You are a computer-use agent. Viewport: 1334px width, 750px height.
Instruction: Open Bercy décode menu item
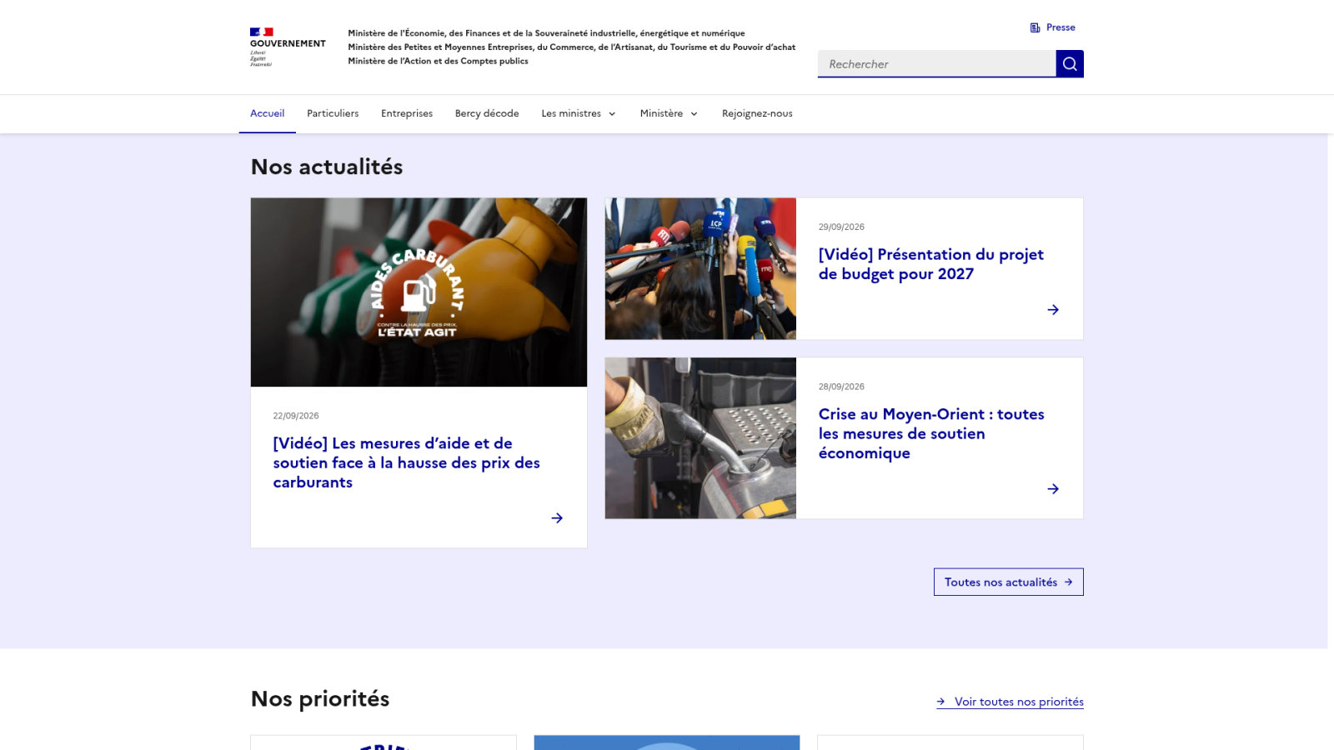487,113
